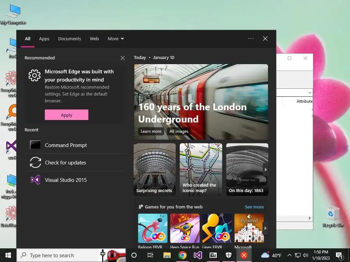
Task: Dismiss the Recommended section
Action: (123, 58)
